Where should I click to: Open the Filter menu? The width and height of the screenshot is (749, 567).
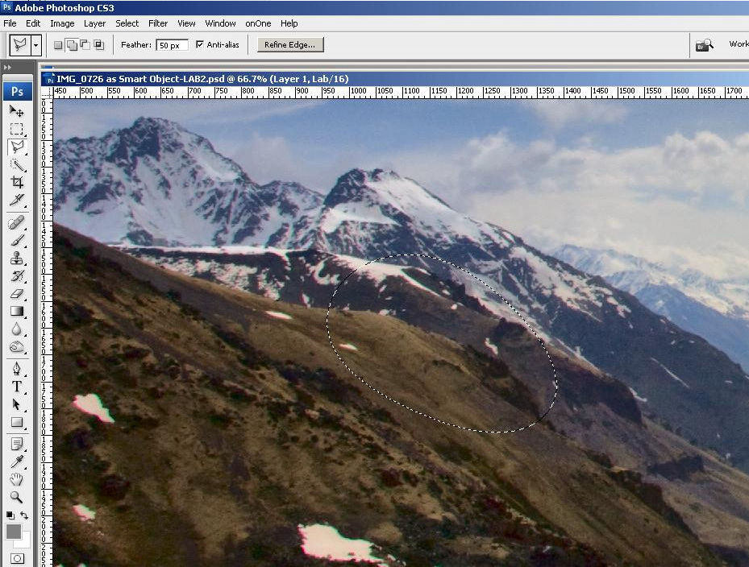(158, 23)
